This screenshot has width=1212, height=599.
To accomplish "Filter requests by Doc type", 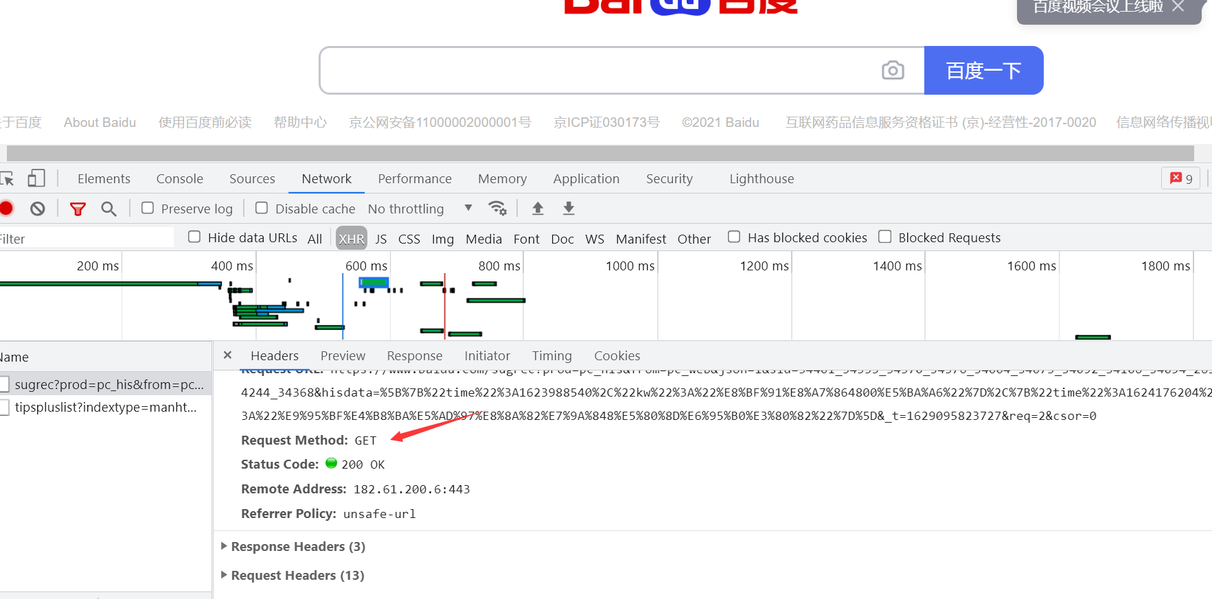I will coord(562,239).
